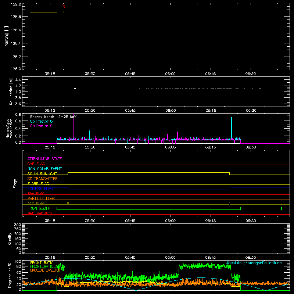Click the 128.2 tick label on Pointing axis
The image size is (294, 294).
(16, 57)
